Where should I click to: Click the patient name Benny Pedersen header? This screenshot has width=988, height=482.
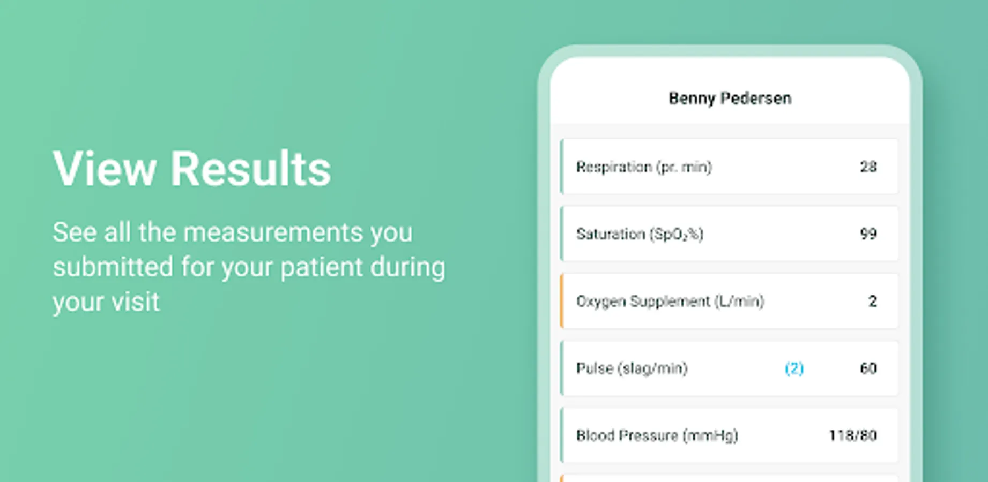pyautogui.click(x=730, y=99)
